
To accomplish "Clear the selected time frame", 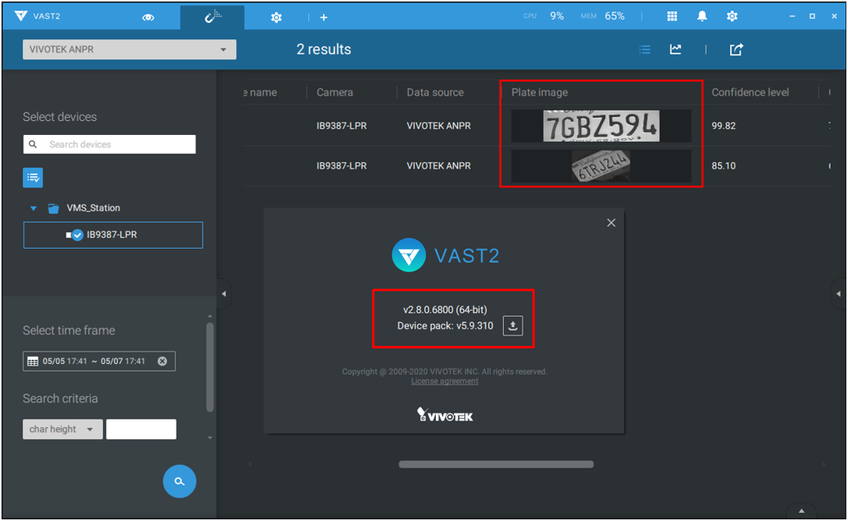I will pos(162,362).
